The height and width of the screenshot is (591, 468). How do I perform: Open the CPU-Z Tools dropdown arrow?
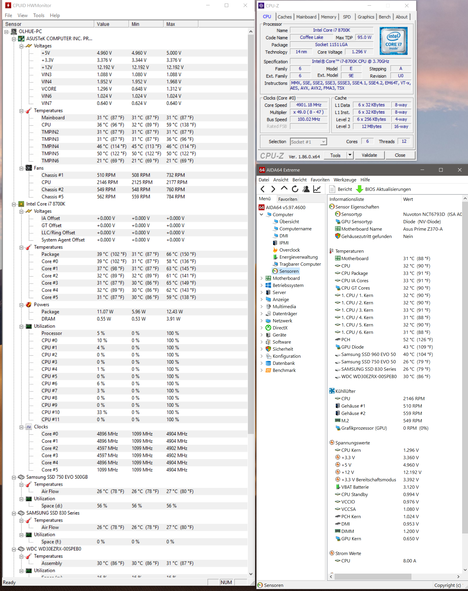point(350,155)
